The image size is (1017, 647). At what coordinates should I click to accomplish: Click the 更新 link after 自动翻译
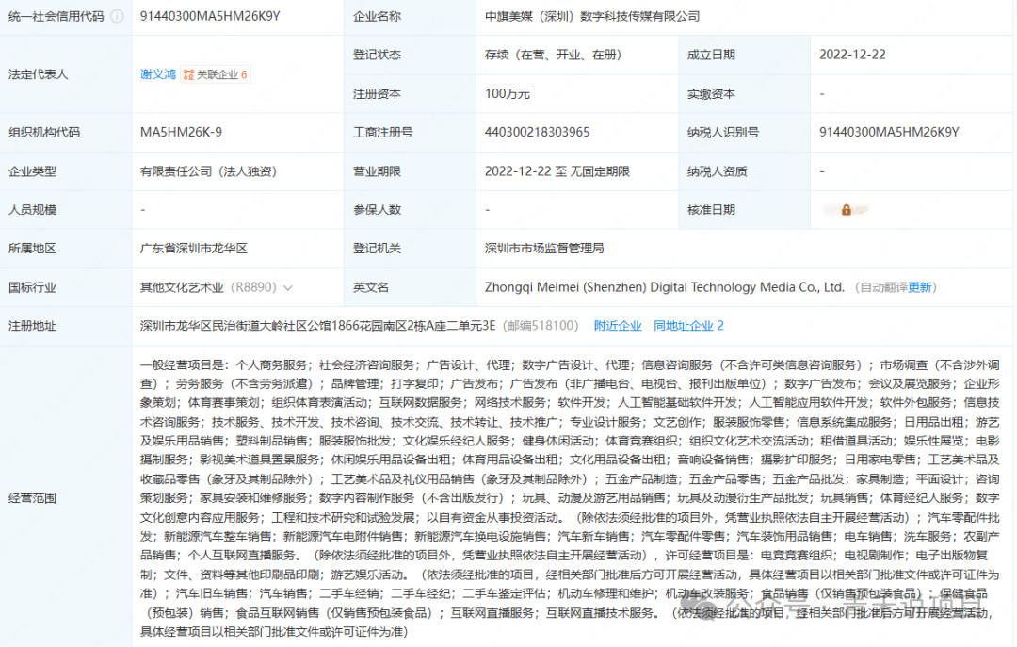tap(919, 287)
